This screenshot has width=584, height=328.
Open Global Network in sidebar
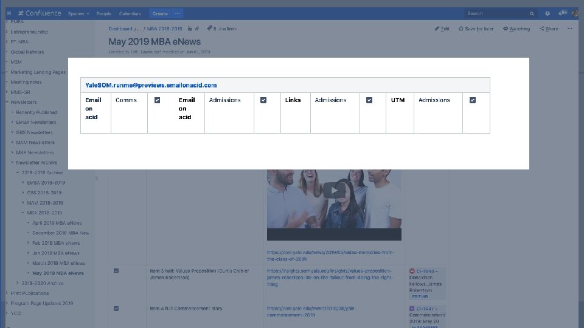point(27,52)
